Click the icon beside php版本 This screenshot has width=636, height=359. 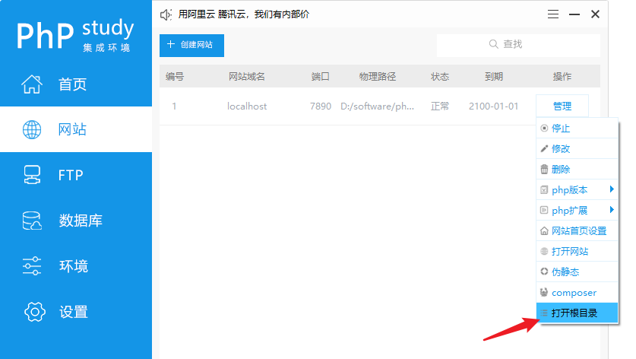[x=544, y=189]
